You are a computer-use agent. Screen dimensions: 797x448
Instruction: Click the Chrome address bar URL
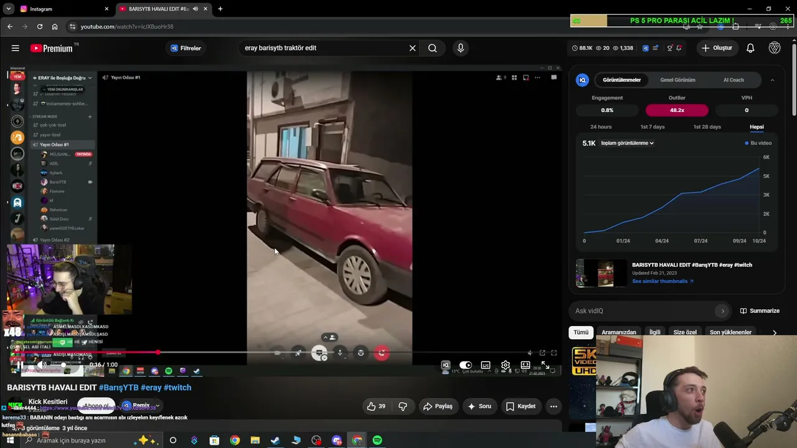127,27
